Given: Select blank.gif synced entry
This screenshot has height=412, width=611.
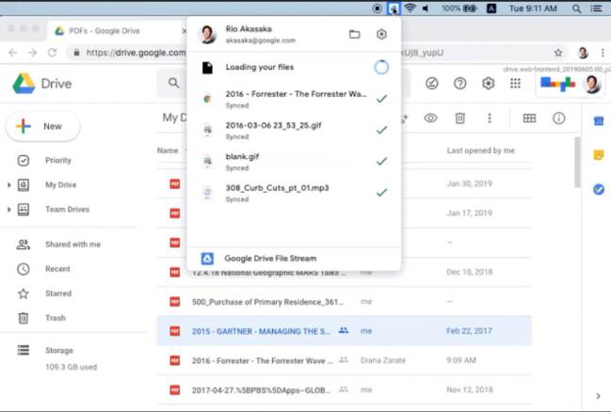Looking at the screenshot, I should click(294, 162).
